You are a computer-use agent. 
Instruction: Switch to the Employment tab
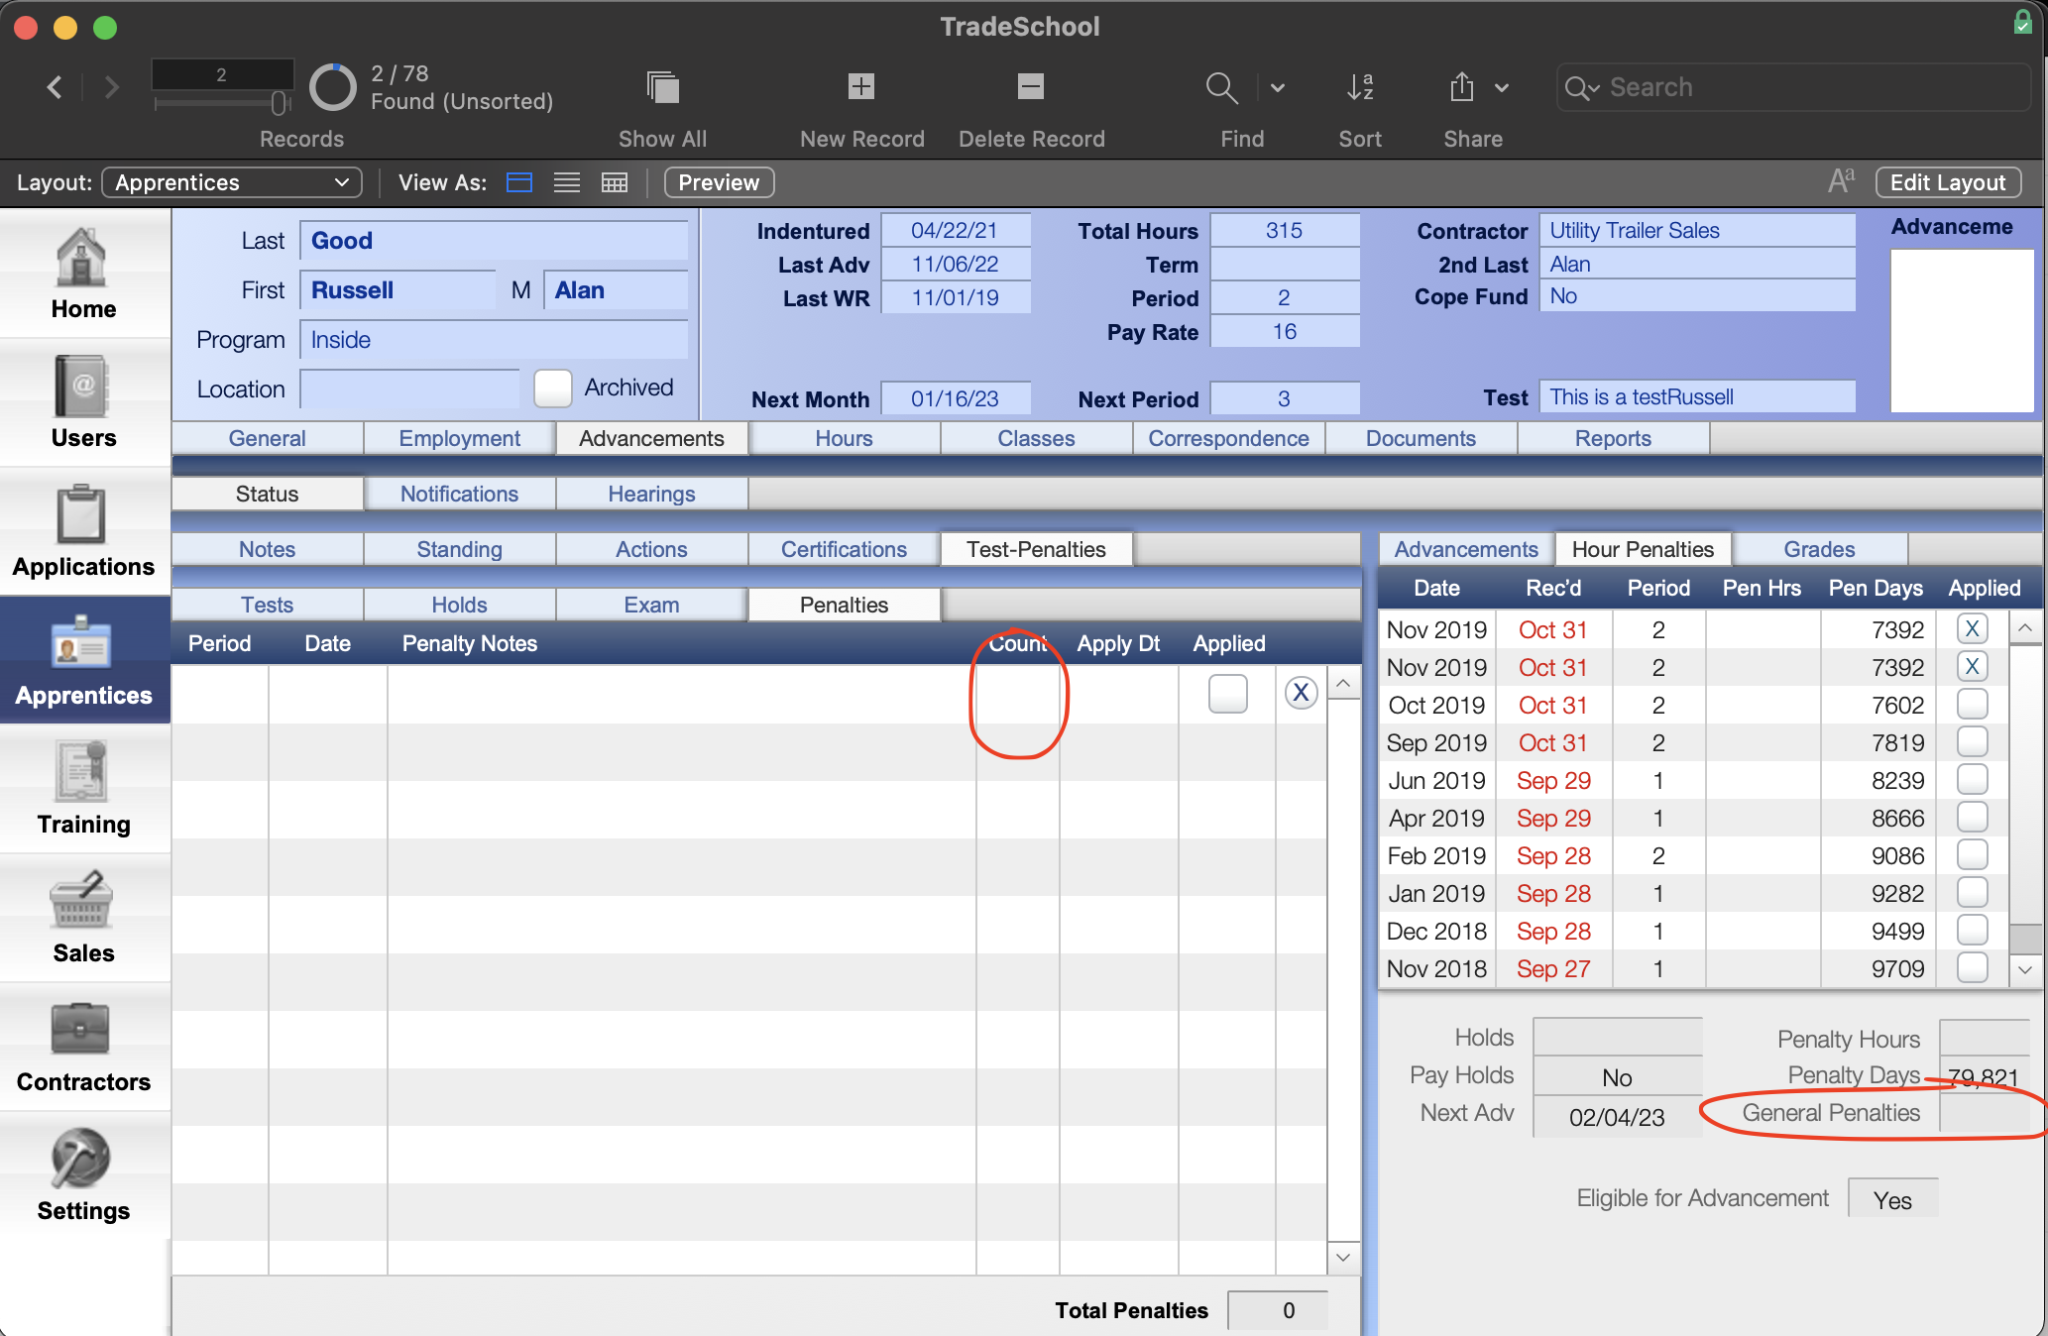[x=459, y=438]
